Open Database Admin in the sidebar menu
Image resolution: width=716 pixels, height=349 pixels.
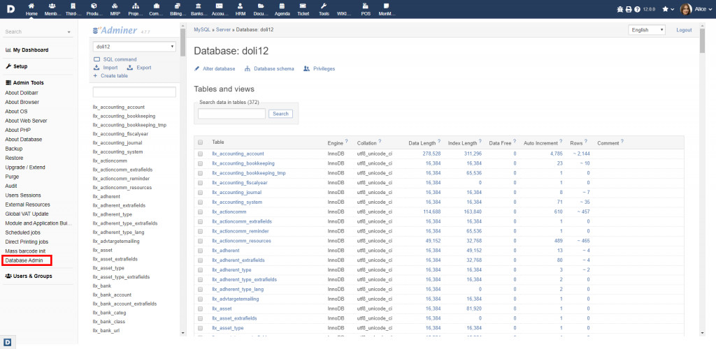click(24, 260)
